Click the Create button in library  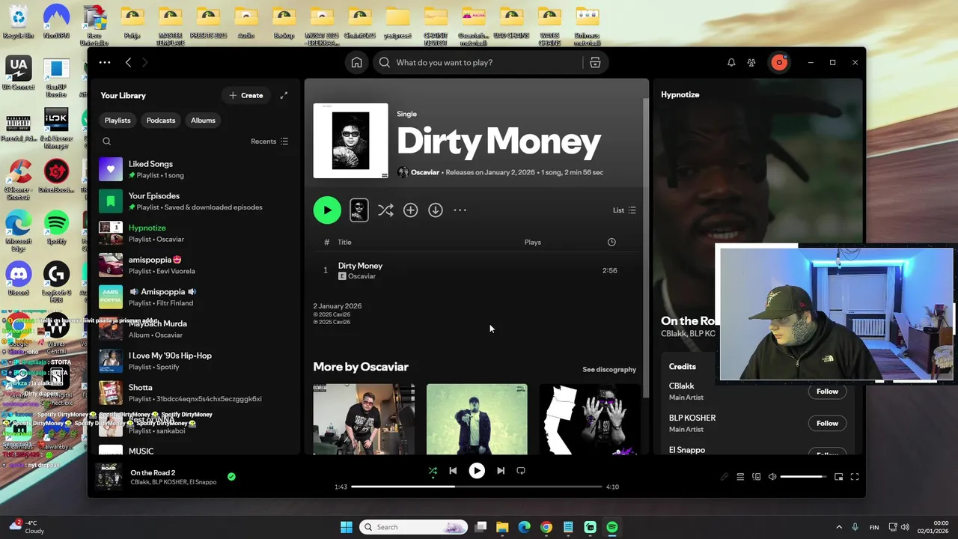tap(246, 95)
